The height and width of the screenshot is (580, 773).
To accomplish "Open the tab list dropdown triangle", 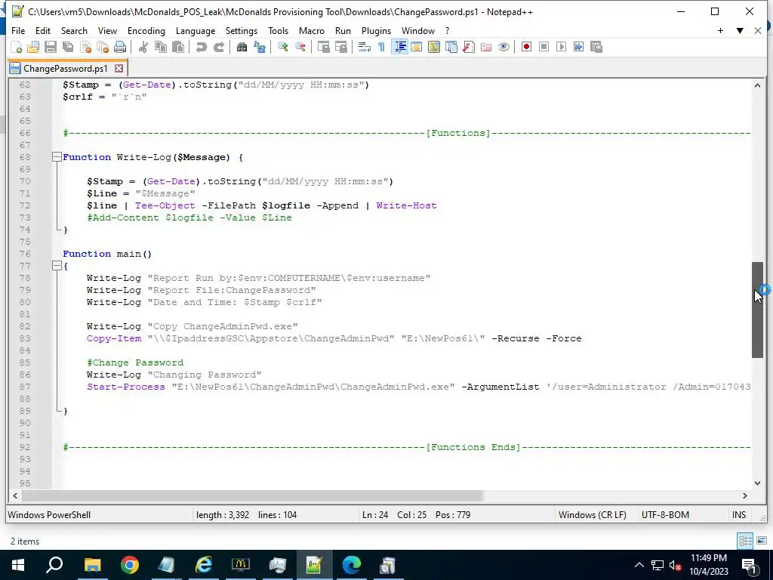I will coord(740,30).
